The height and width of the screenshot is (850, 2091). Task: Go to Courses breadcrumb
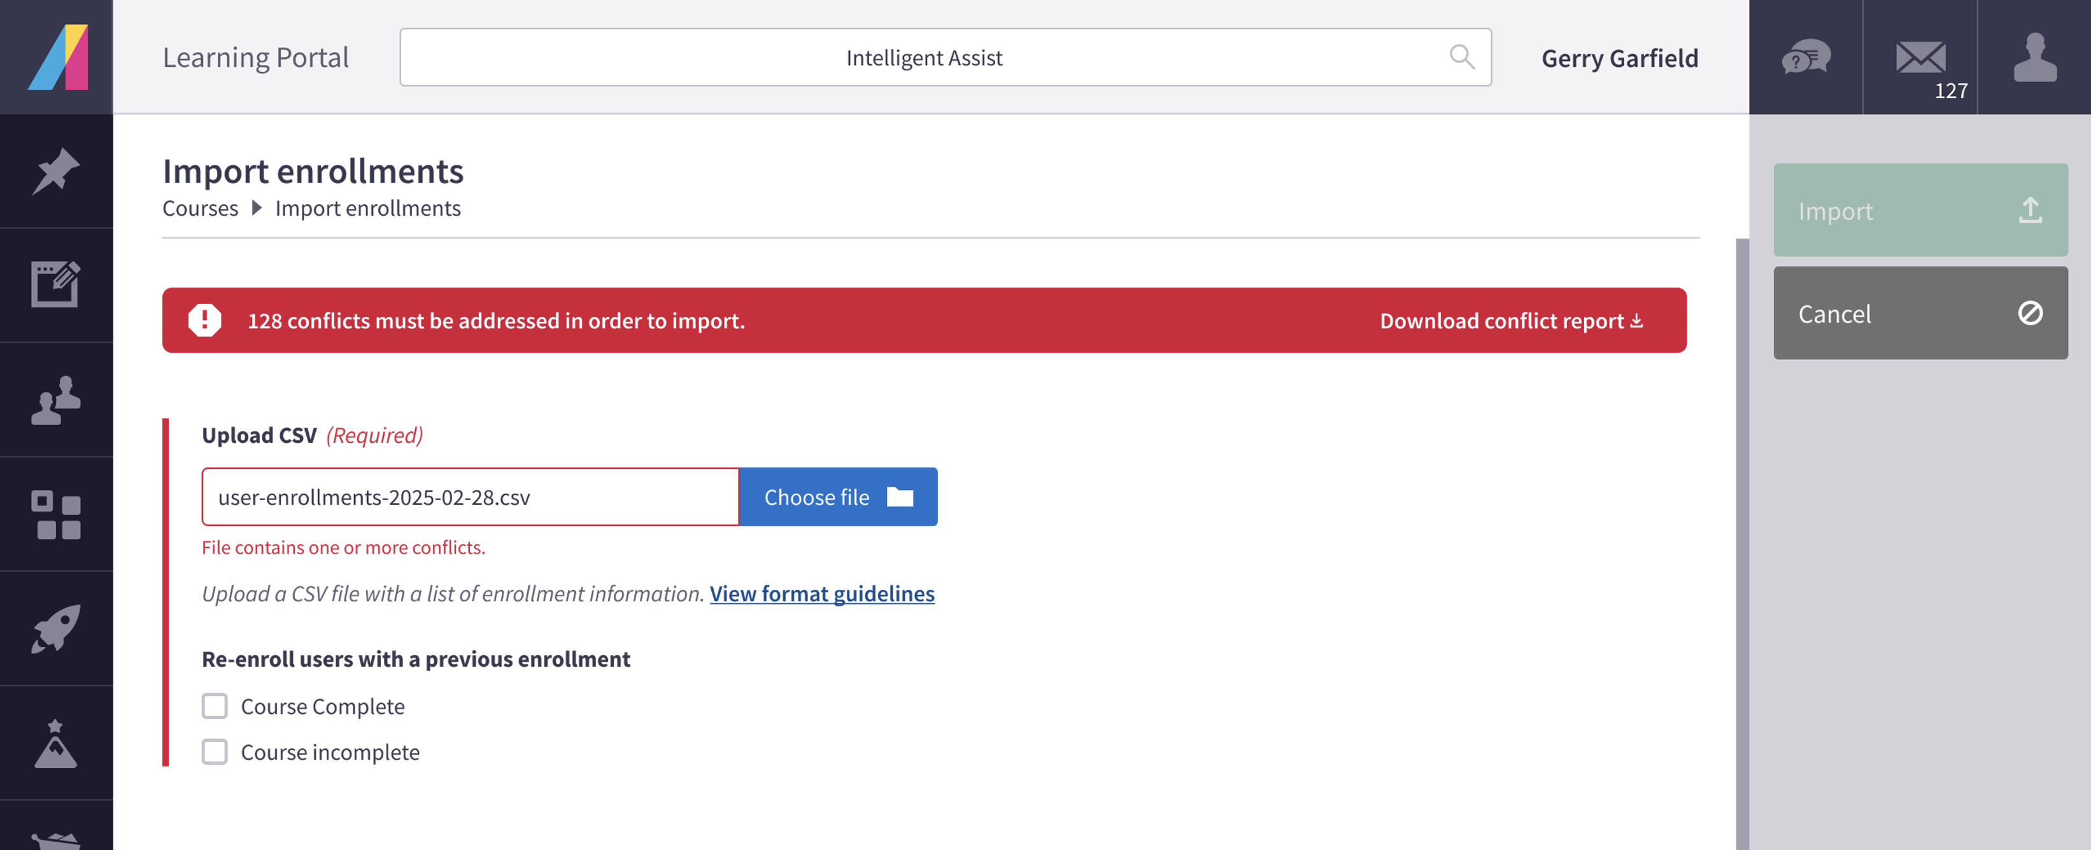pos(201,209)
